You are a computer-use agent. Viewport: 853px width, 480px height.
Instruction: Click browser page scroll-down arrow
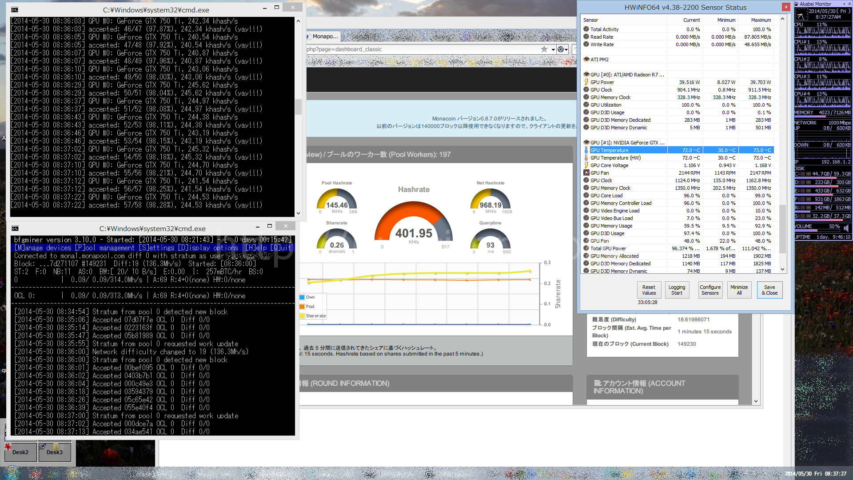(x=756, y=401)
